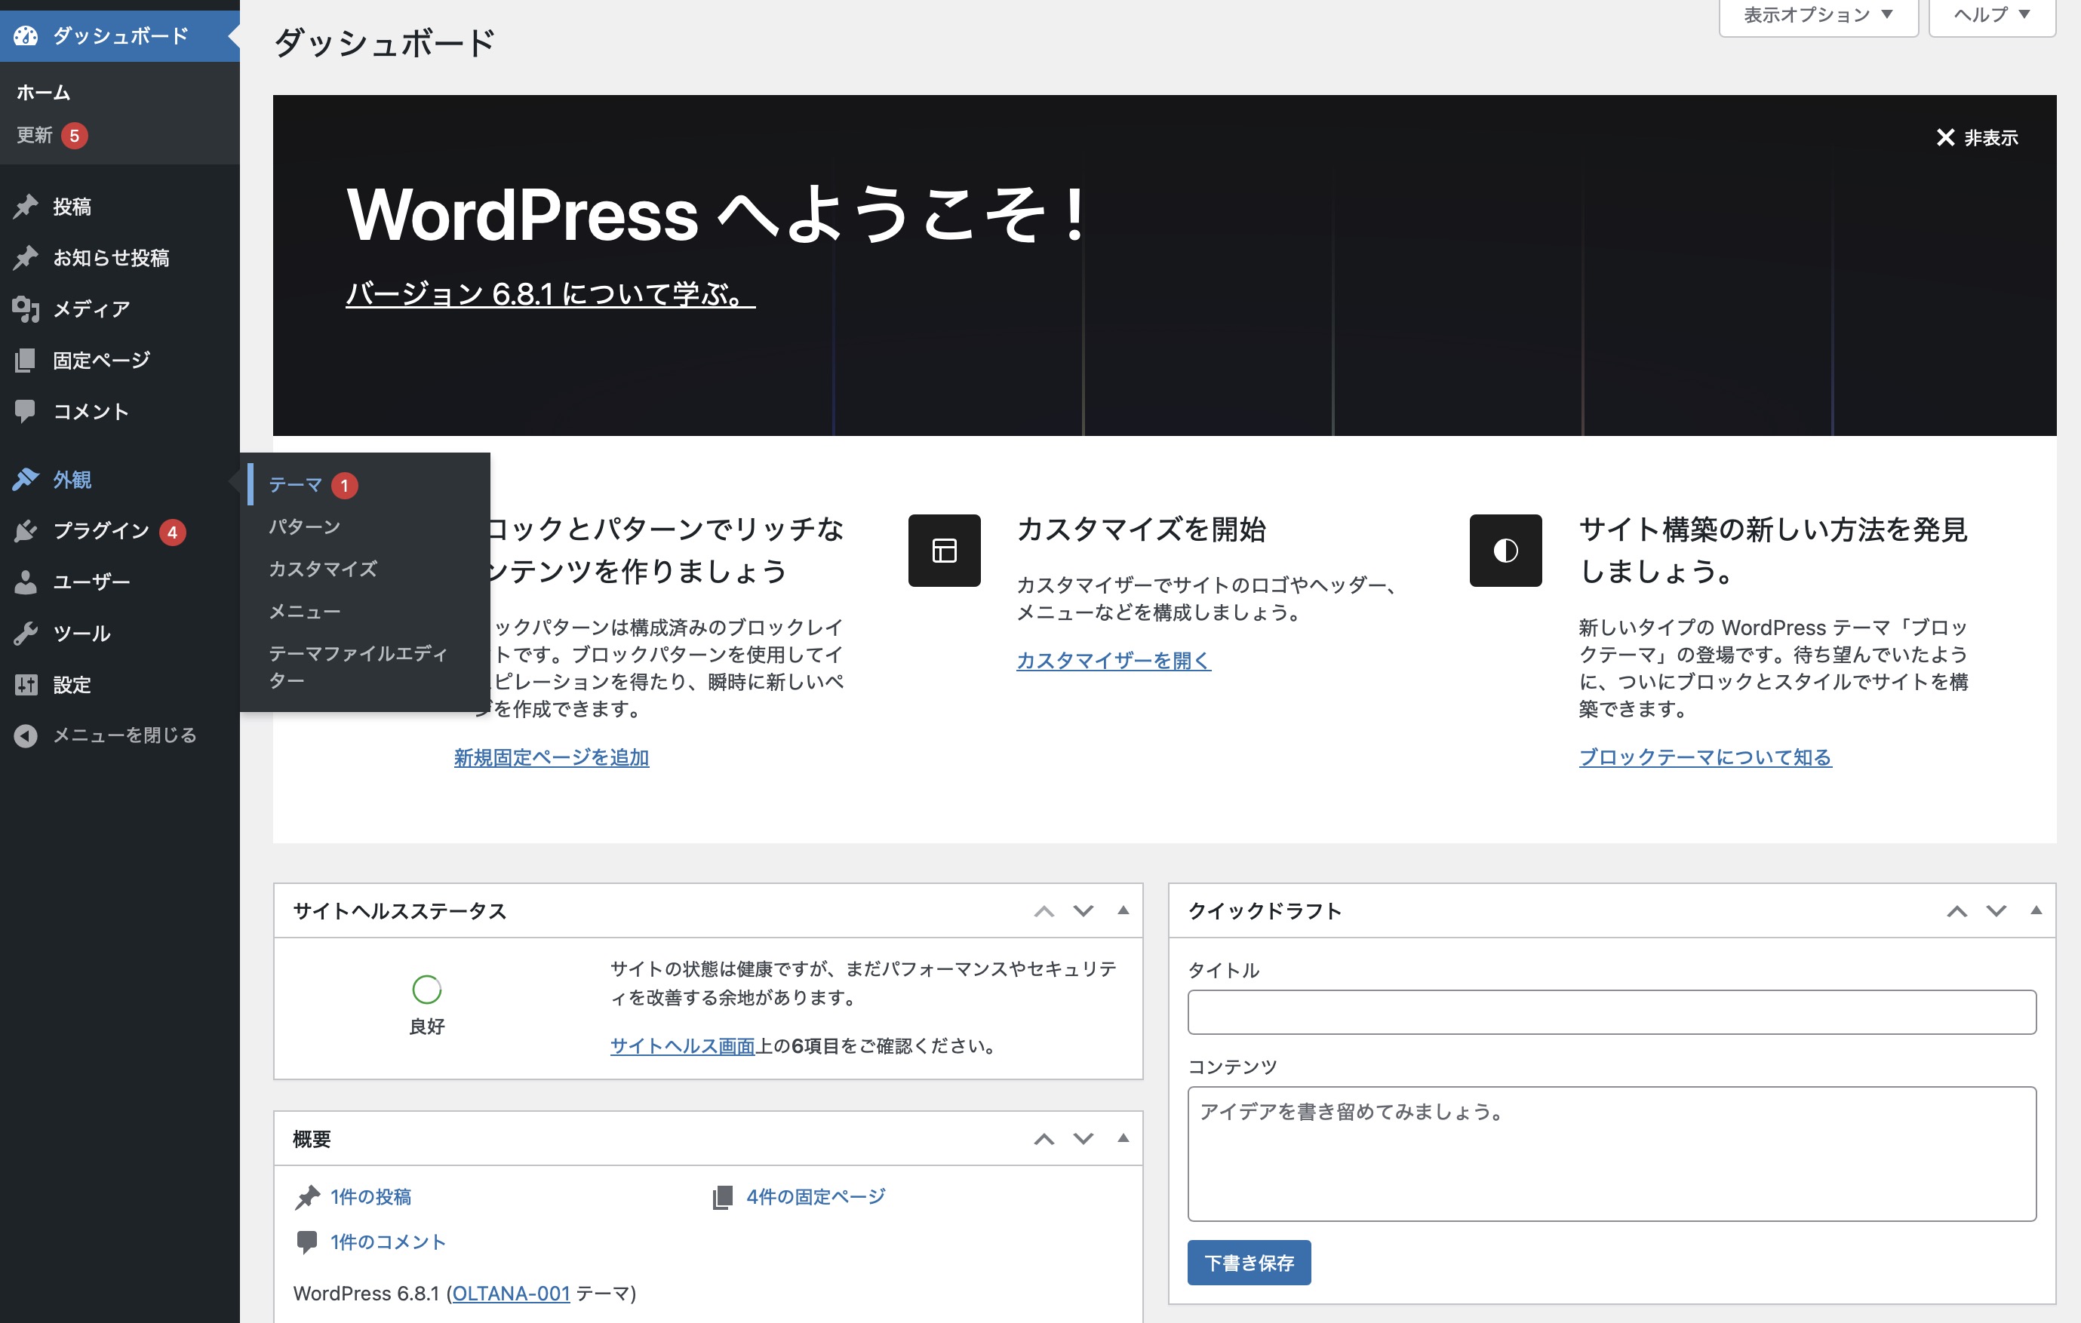Image resolution: width=2081 pixels, height=1323 pixels.
Task: Click the comment icon beside 1件のコメント
Action: [x=307, y=1242]
